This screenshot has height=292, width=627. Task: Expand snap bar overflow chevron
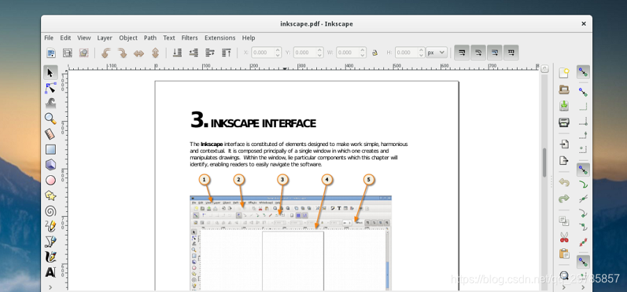[583, 287]
